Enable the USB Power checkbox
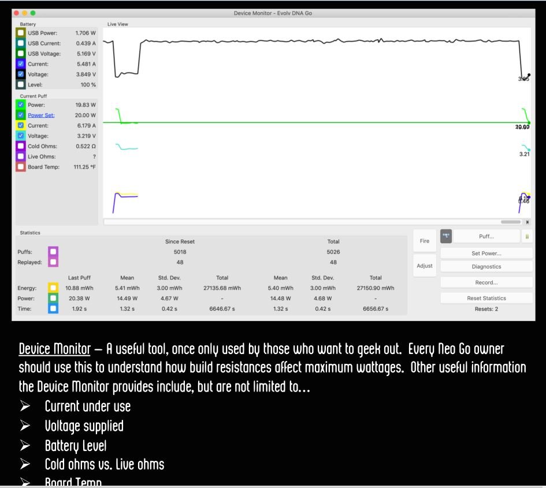The image size is (546, 488). (21, 33)
